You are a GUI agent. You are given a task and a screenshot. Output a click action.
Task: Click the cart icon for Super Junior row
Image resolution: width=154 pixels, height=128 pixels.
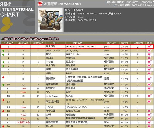pos(149,51)
